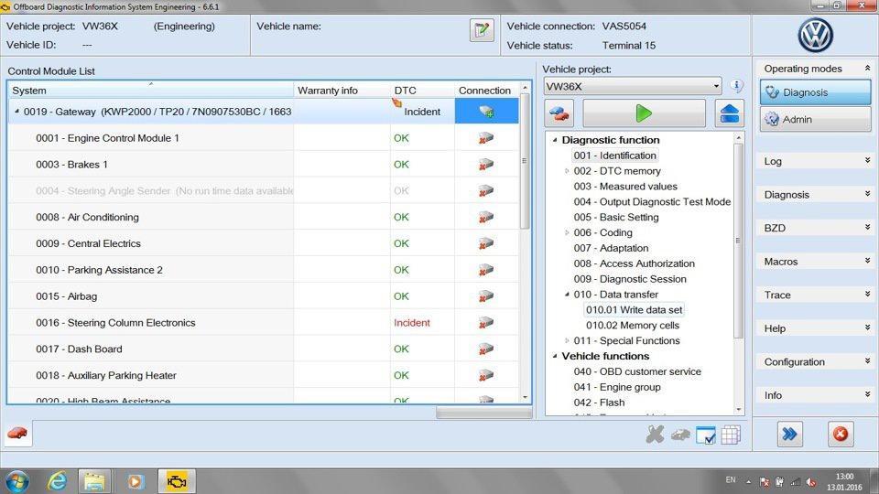Image resolution: width=879 pixels, height=494 pixels.
Task: Expand the 006 - Coding node
Action: [567, 232]
